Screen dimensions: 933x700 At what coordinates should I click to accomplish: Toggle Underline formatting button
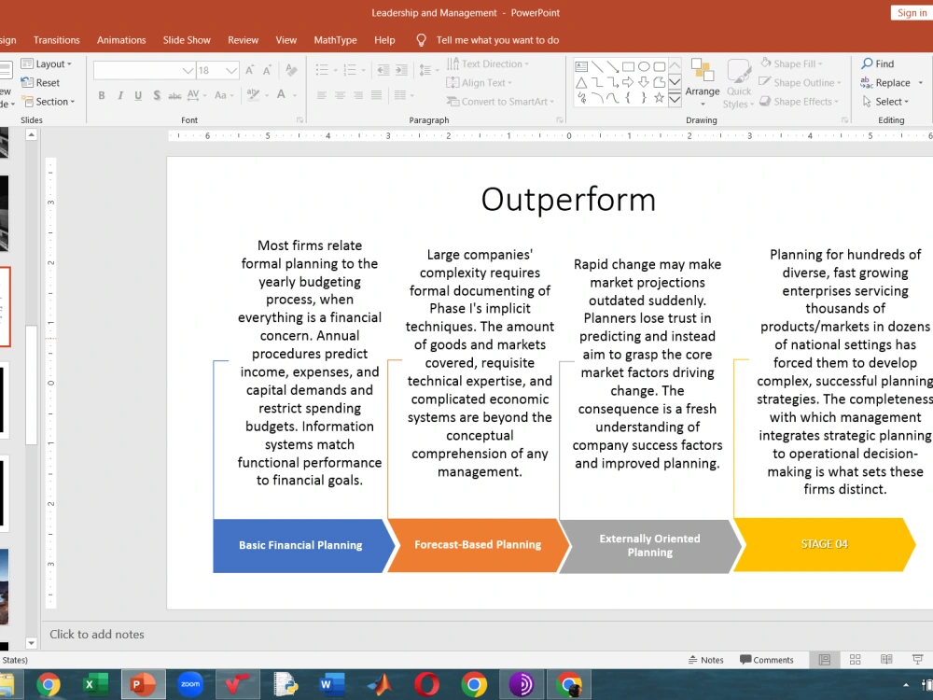pyautogui.click(x=138, y=95)
